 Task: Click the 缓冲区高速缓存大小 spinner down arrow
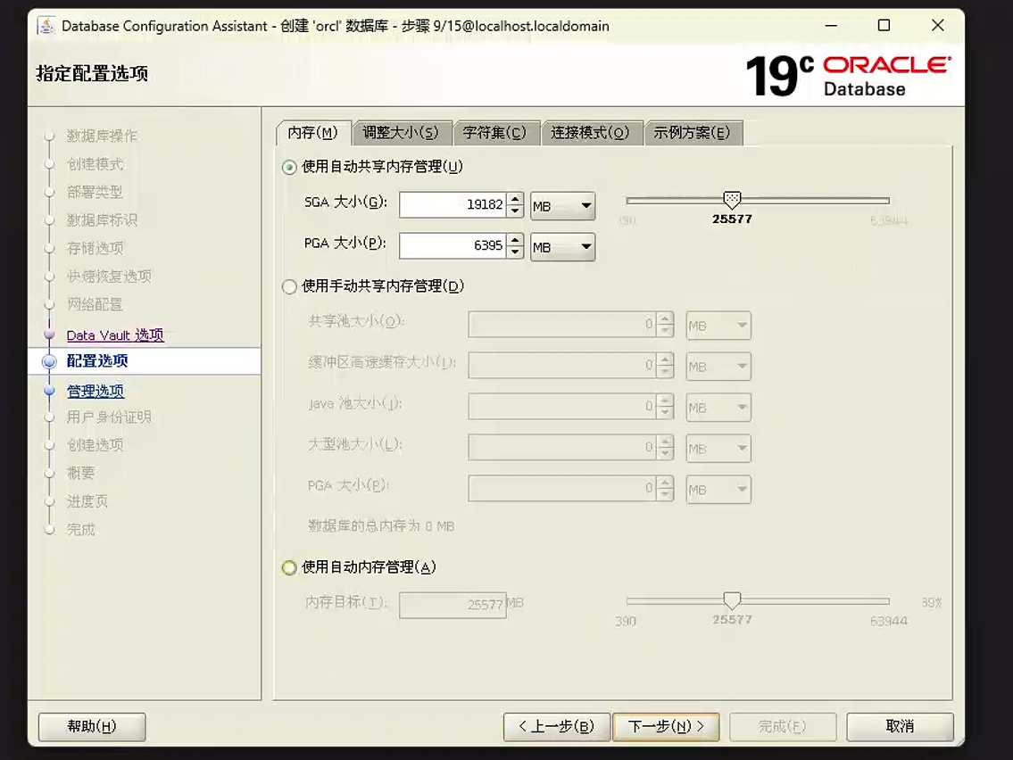pos(665,372)
